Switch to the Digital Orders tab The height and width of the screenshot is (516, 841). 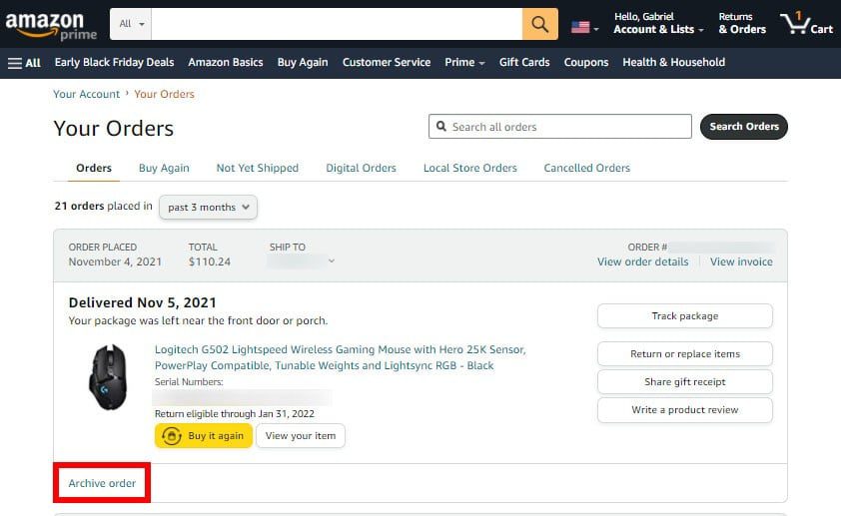[x=361, y=169]
